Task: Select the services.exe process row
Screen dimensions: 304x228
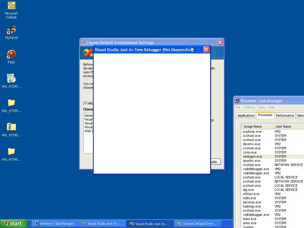Action: (273, 202)
